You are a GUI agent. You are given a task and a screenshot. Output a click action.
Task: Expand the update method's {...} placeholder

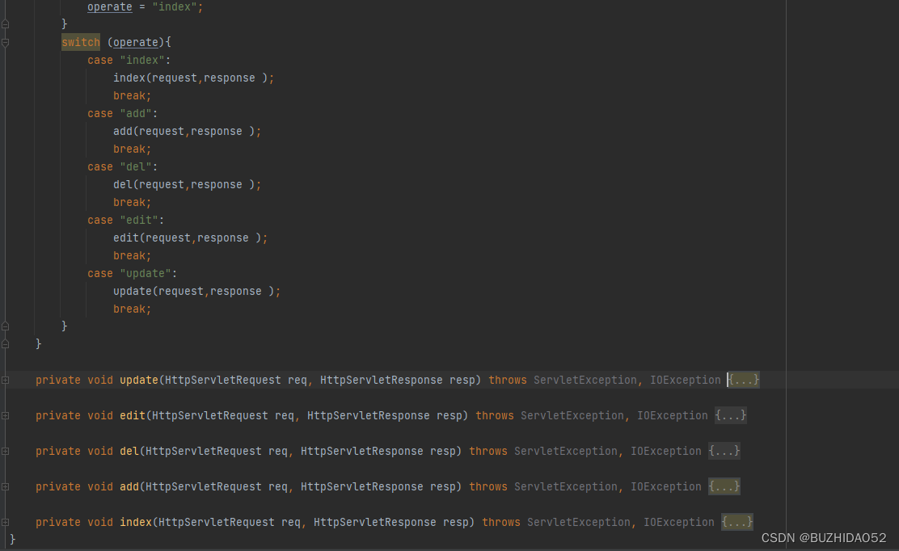pos(742,380)
